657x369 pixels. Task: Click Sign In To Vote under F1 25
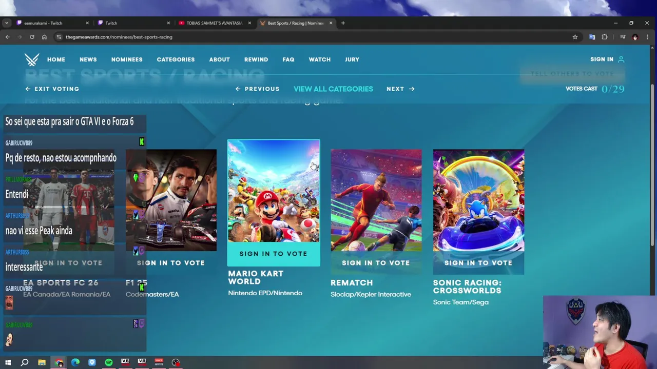pos(171,263)
